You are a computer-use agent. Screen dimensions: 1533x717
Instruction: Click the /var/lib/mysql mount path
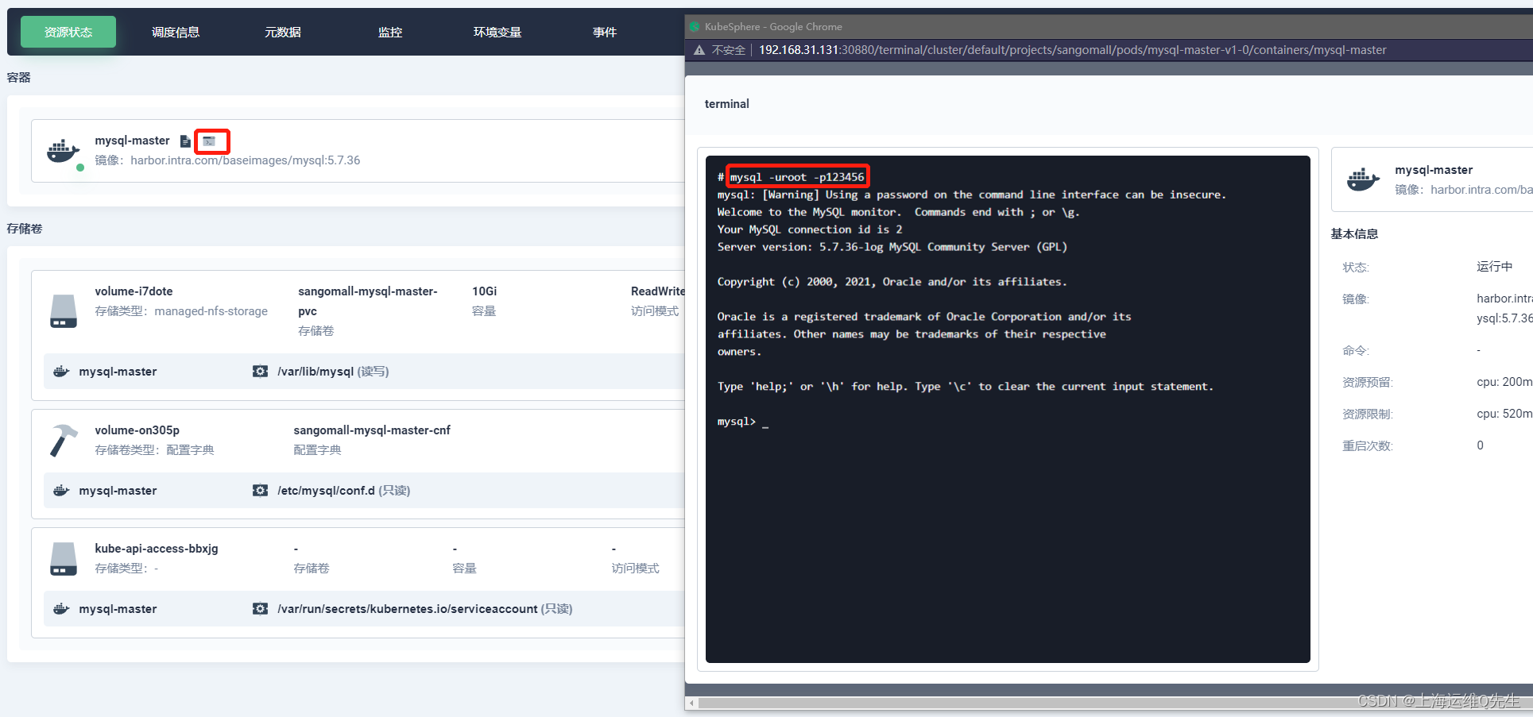316,372
